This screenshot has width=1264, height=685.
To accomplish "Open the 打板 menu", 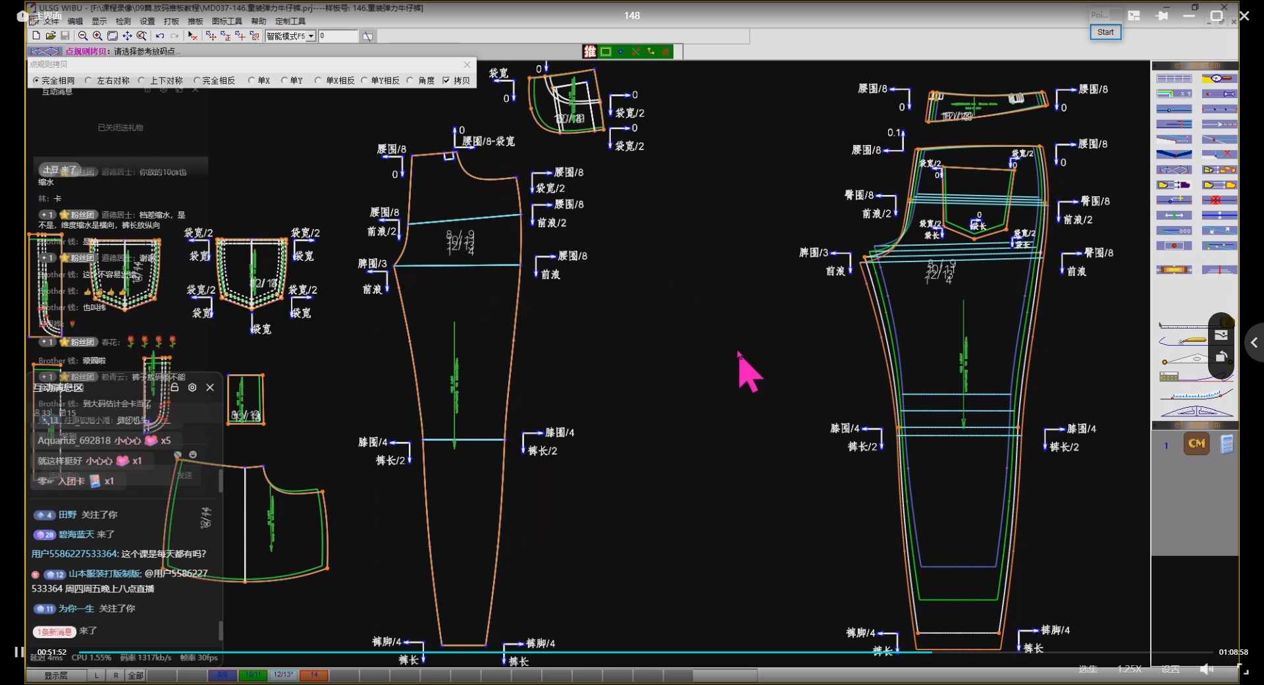I will click(171, 21).
